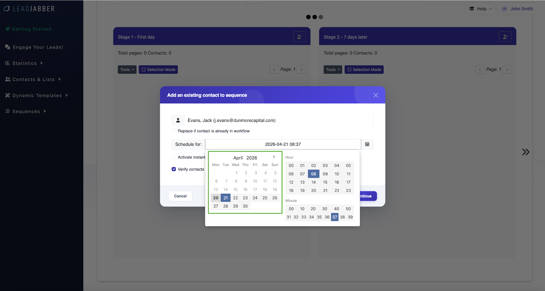Select April 22 in the calendar
This screenshot has width=545, height=291.
(x=236, y=198)
